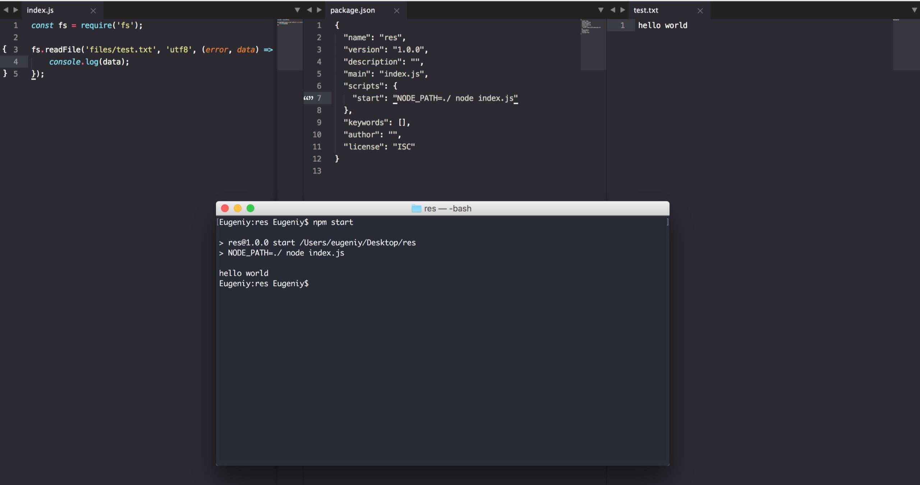Click the terminal's green zoom button
This screenshot has width=920, height=485.
pos(250,208)
